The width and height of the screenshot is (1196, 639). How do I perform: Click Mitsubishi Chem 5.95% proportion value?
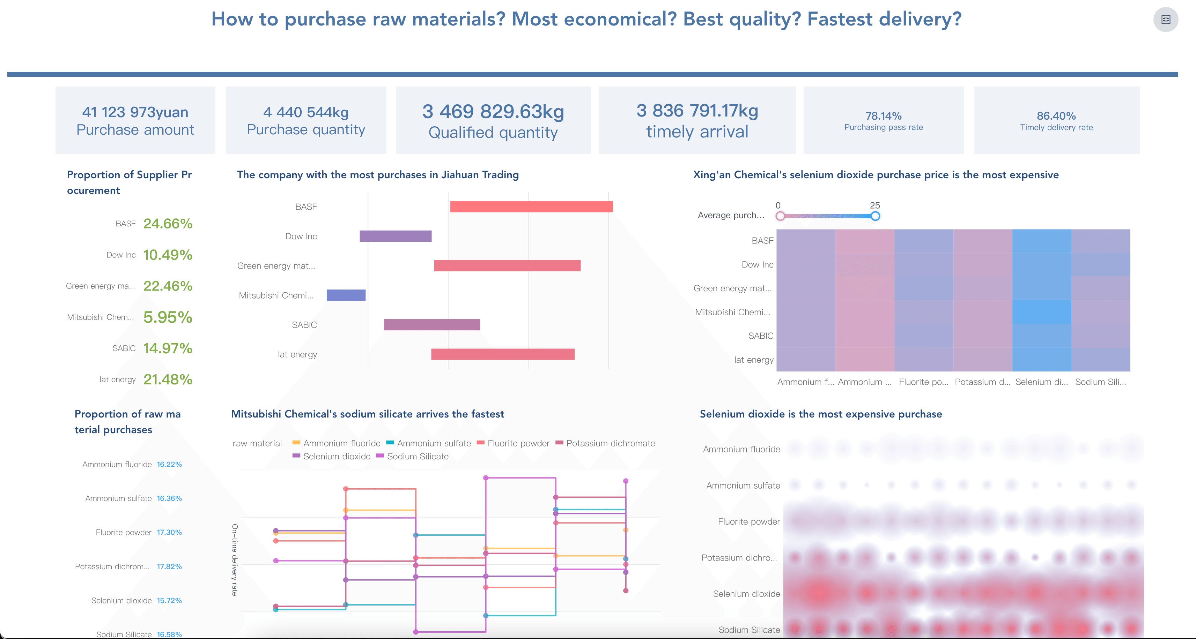click(x=168, y=317)
